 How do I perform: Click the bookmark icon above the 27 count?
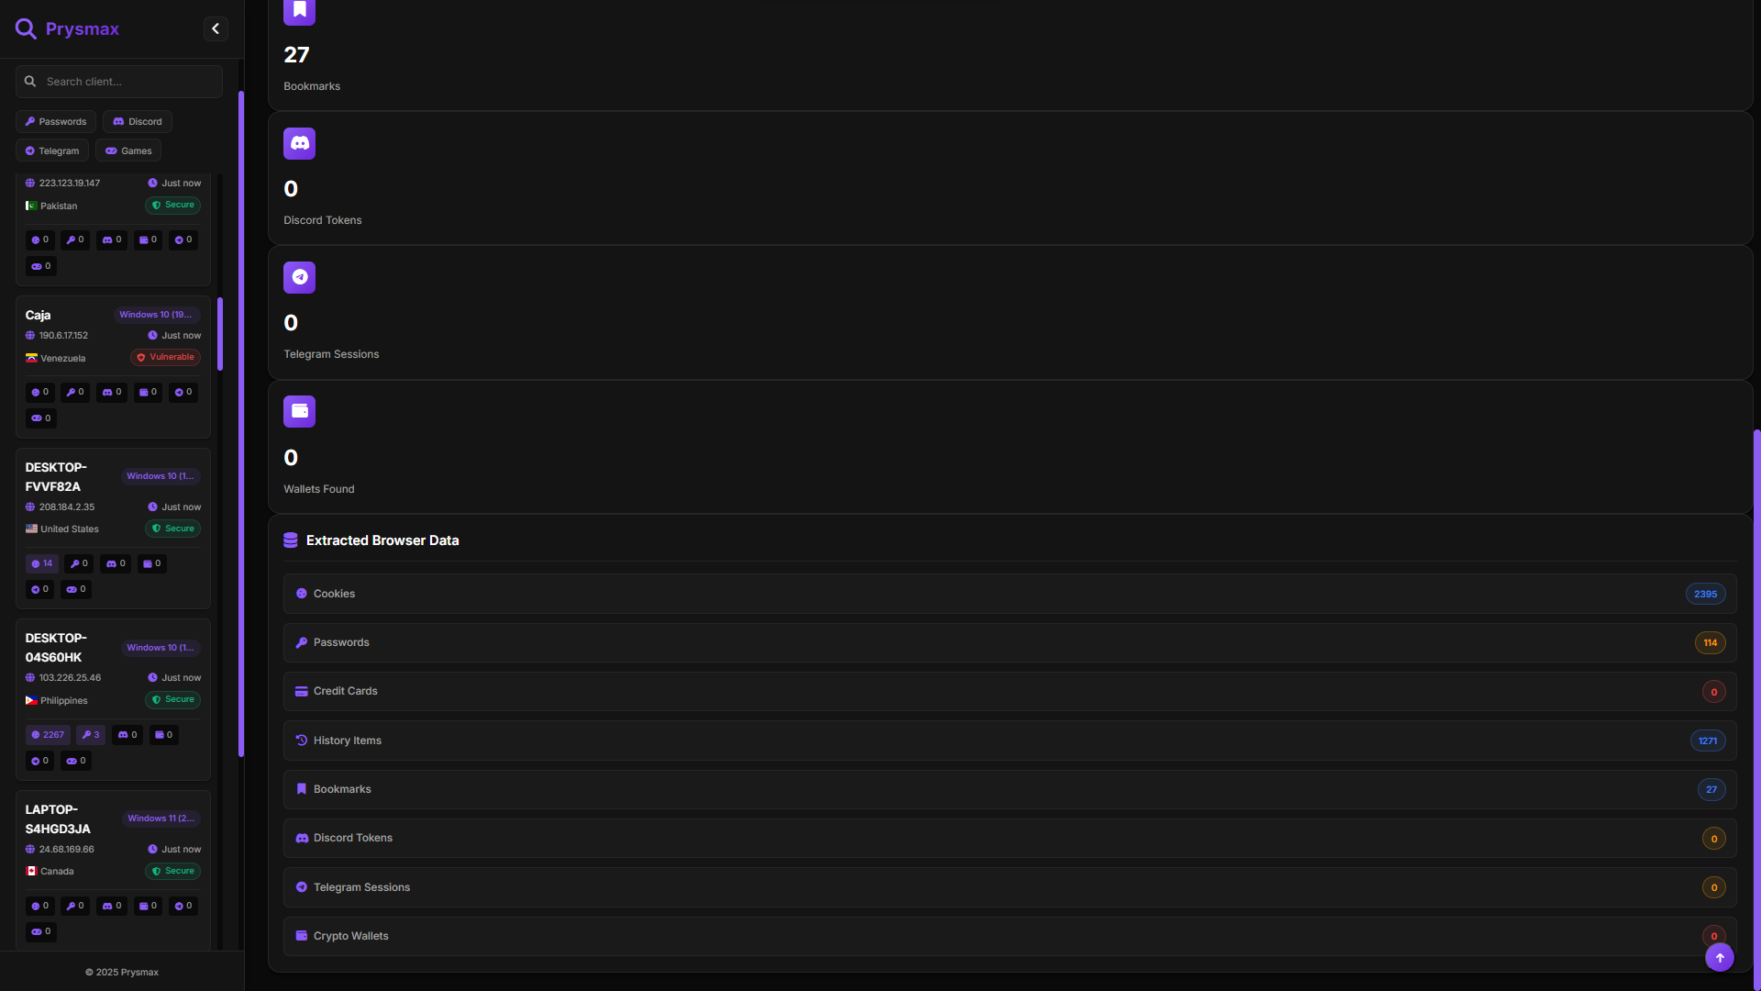click(x=299, y=11)
